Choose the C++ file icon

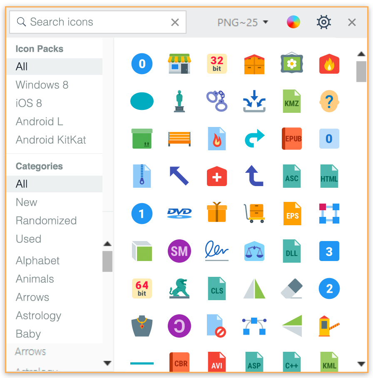click(292, 363)
